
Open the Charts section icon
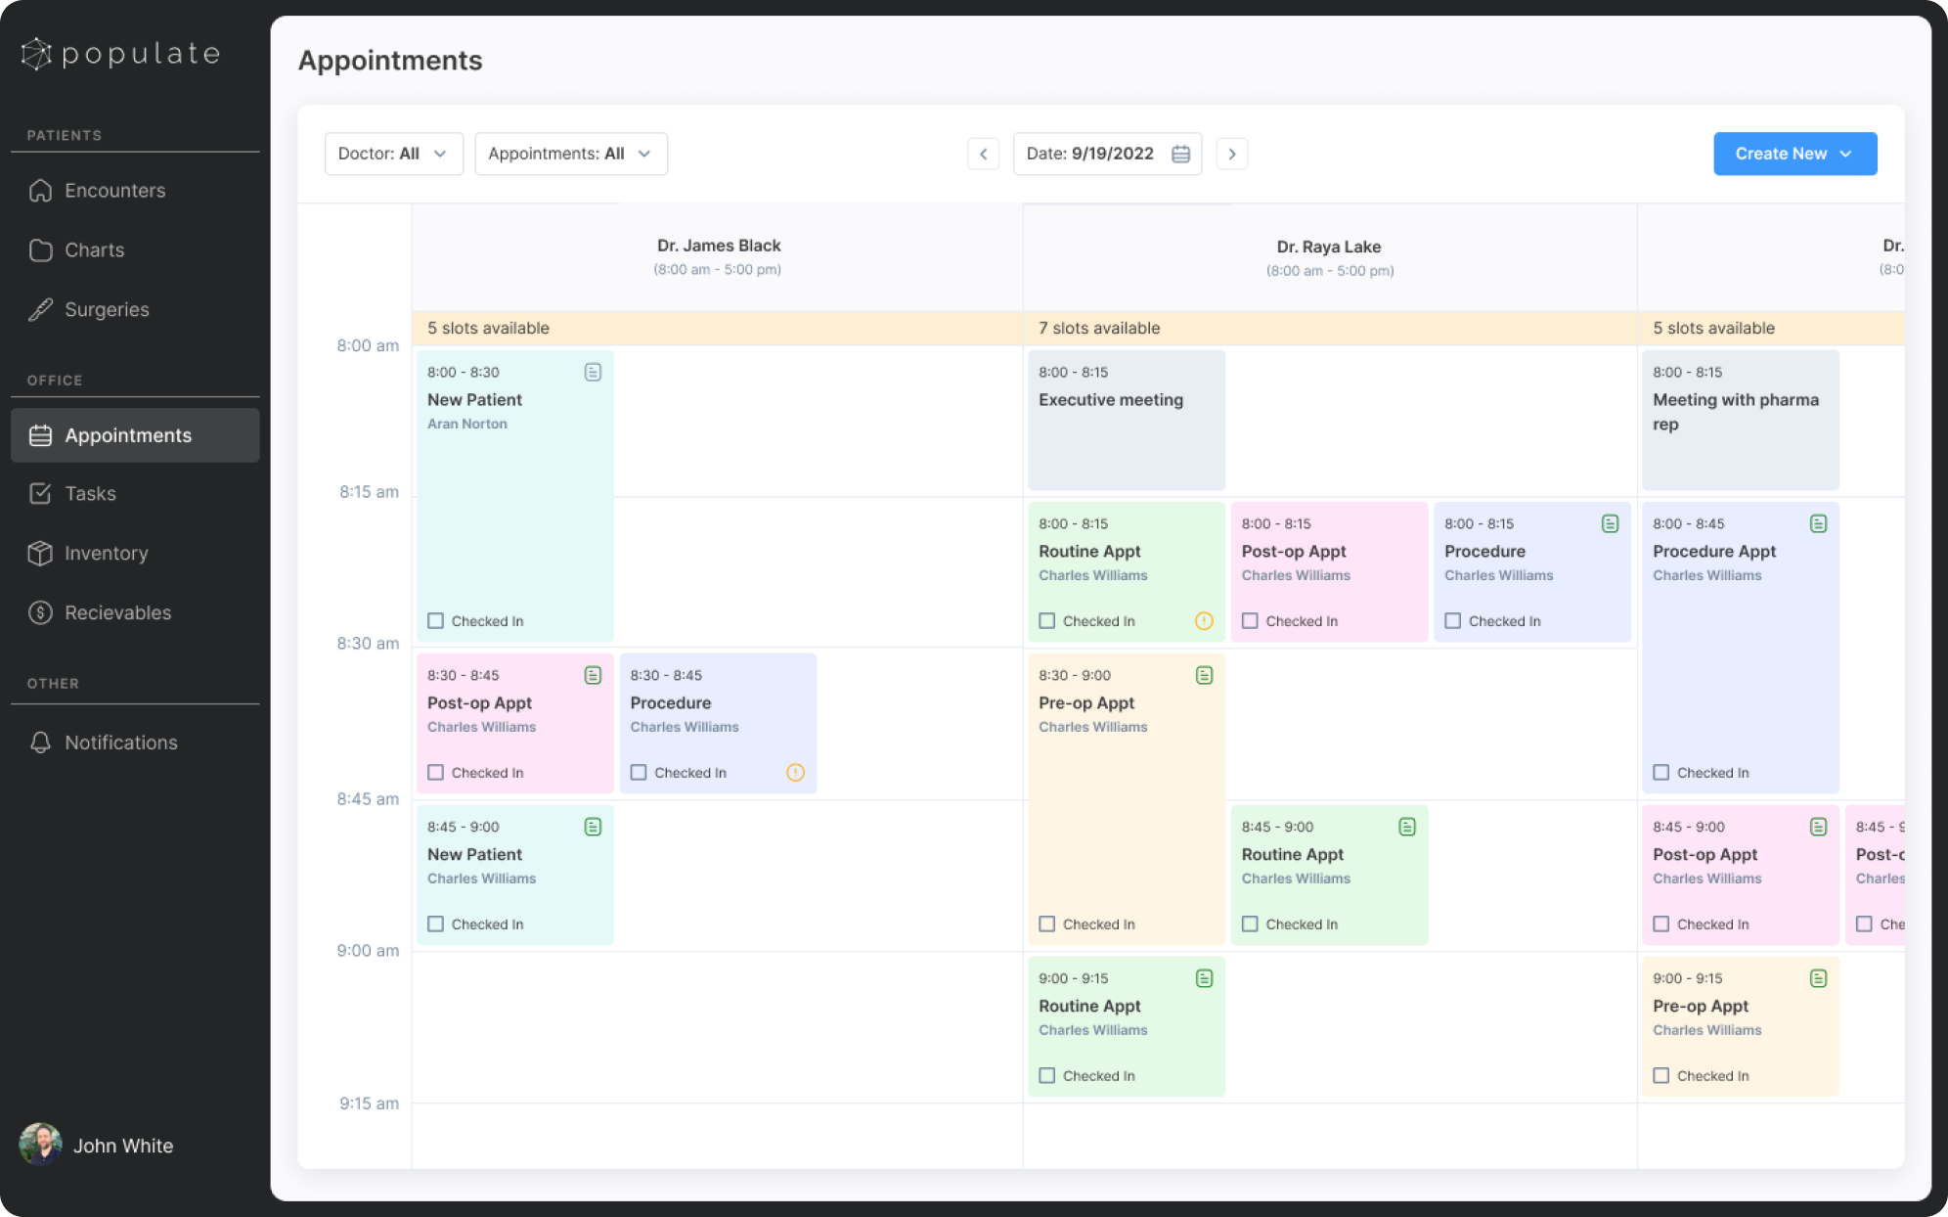41,250
